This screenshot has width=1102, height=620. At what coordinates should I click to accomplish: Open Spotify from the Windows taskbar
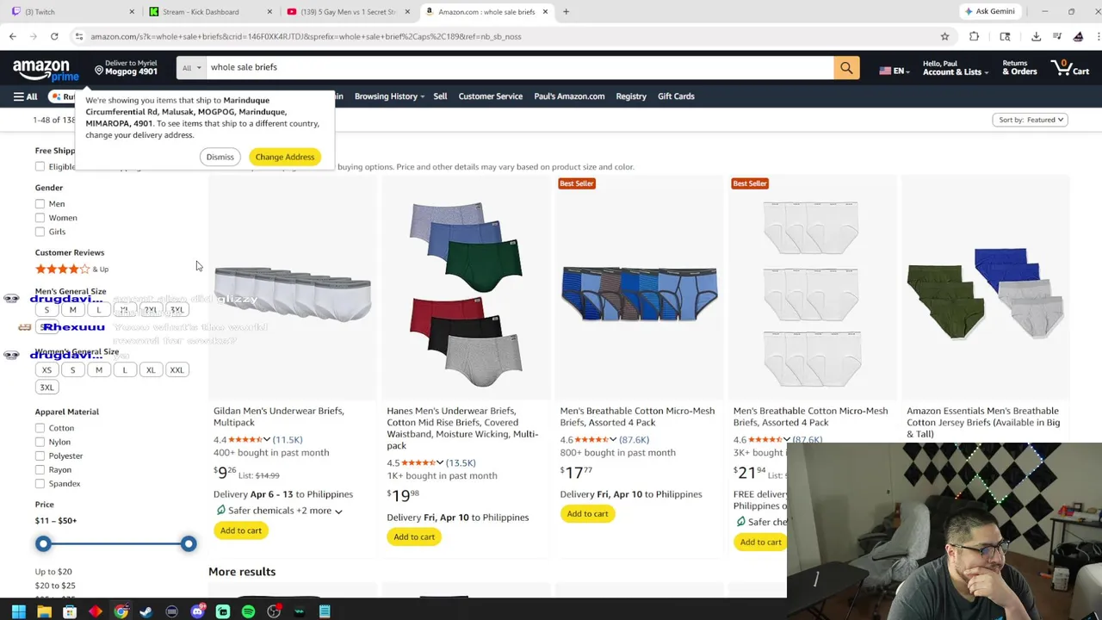click(248, 611)
